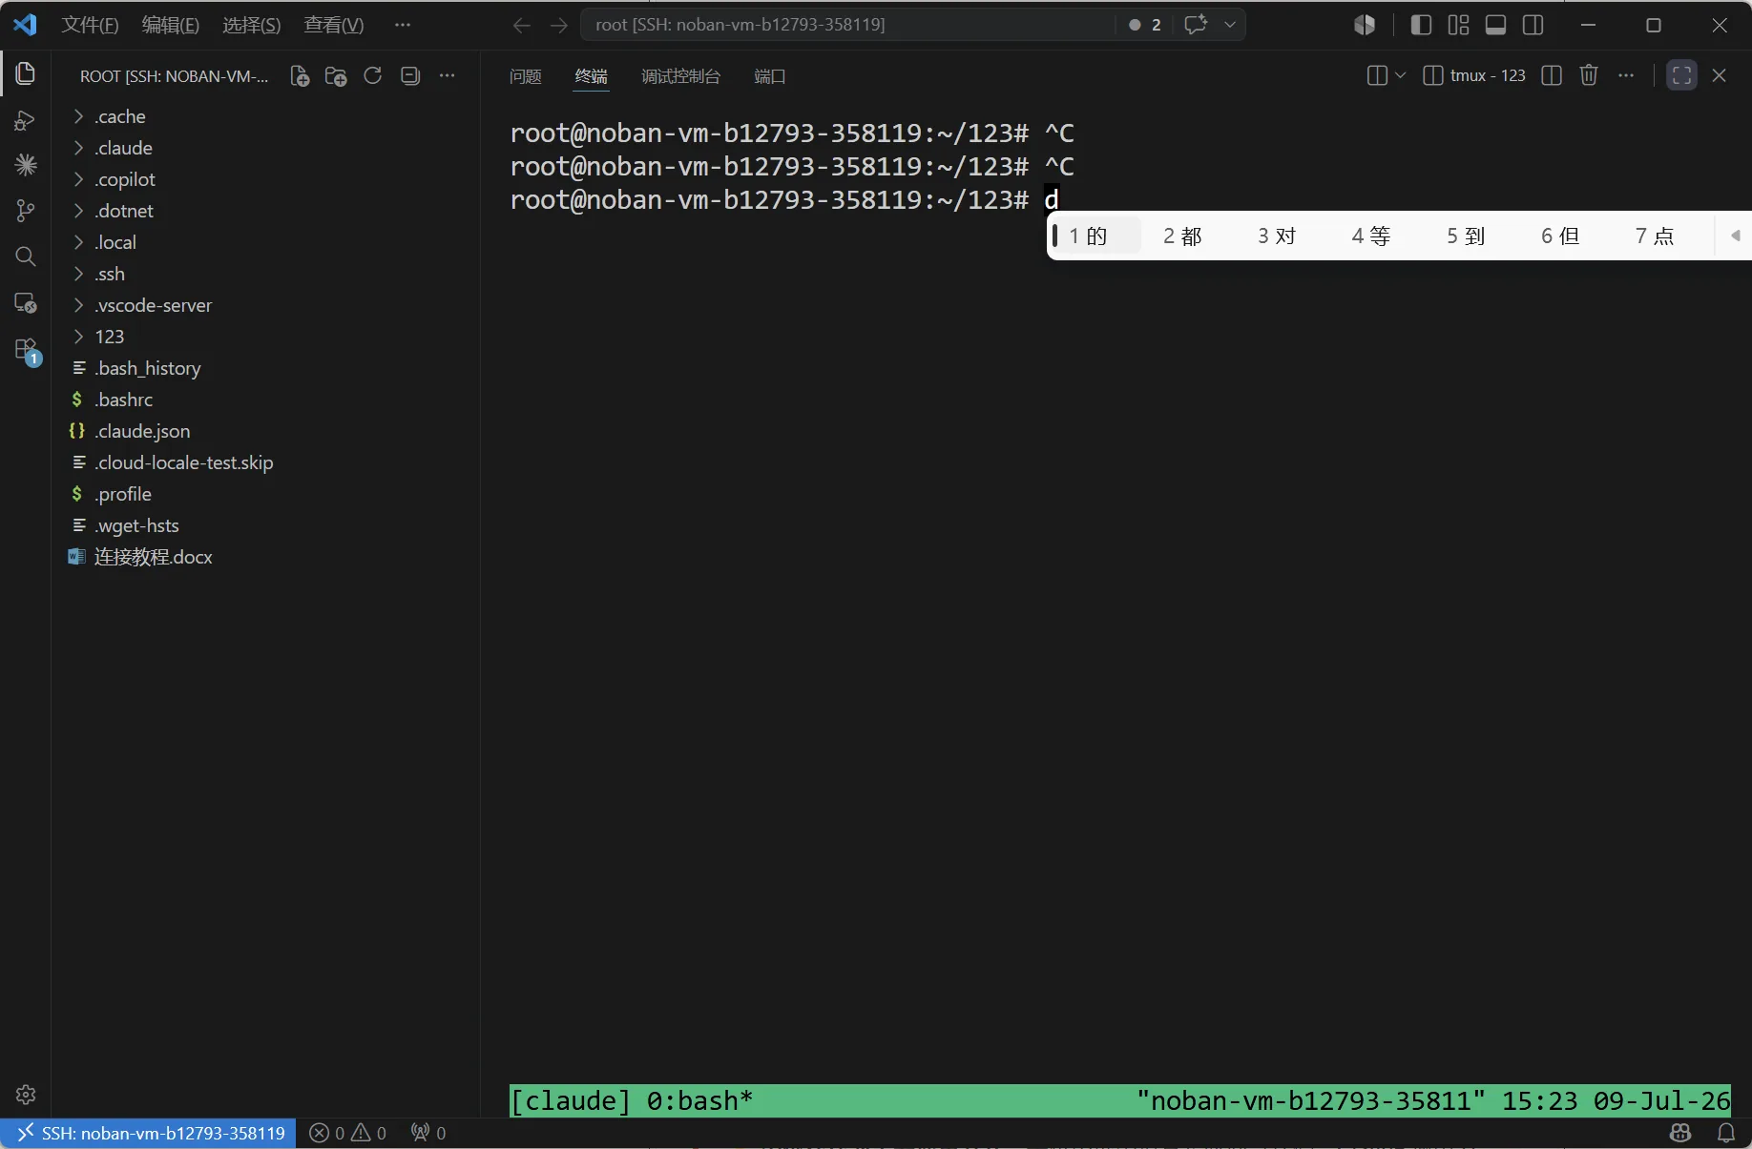
Task: Open the 文件(F) menu
Action: [x=90, y=25]
